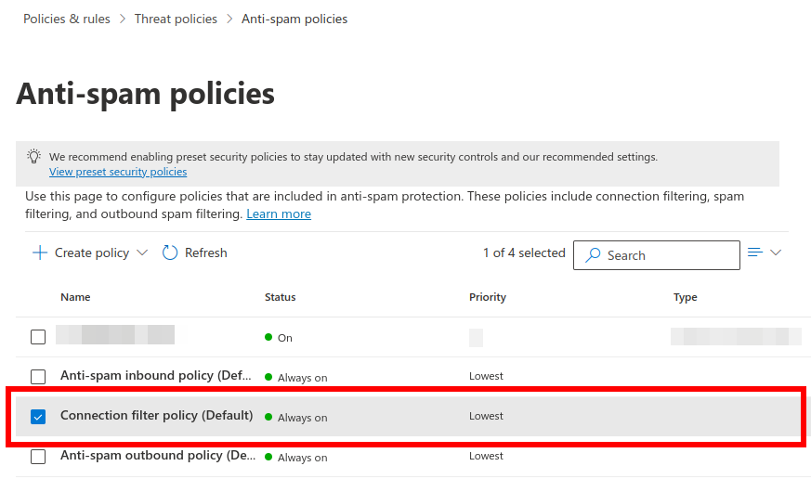Image resolution: width=811 pixels, height=492 pixels.
Task: Focus the Search input field
Action: point(657,255)
